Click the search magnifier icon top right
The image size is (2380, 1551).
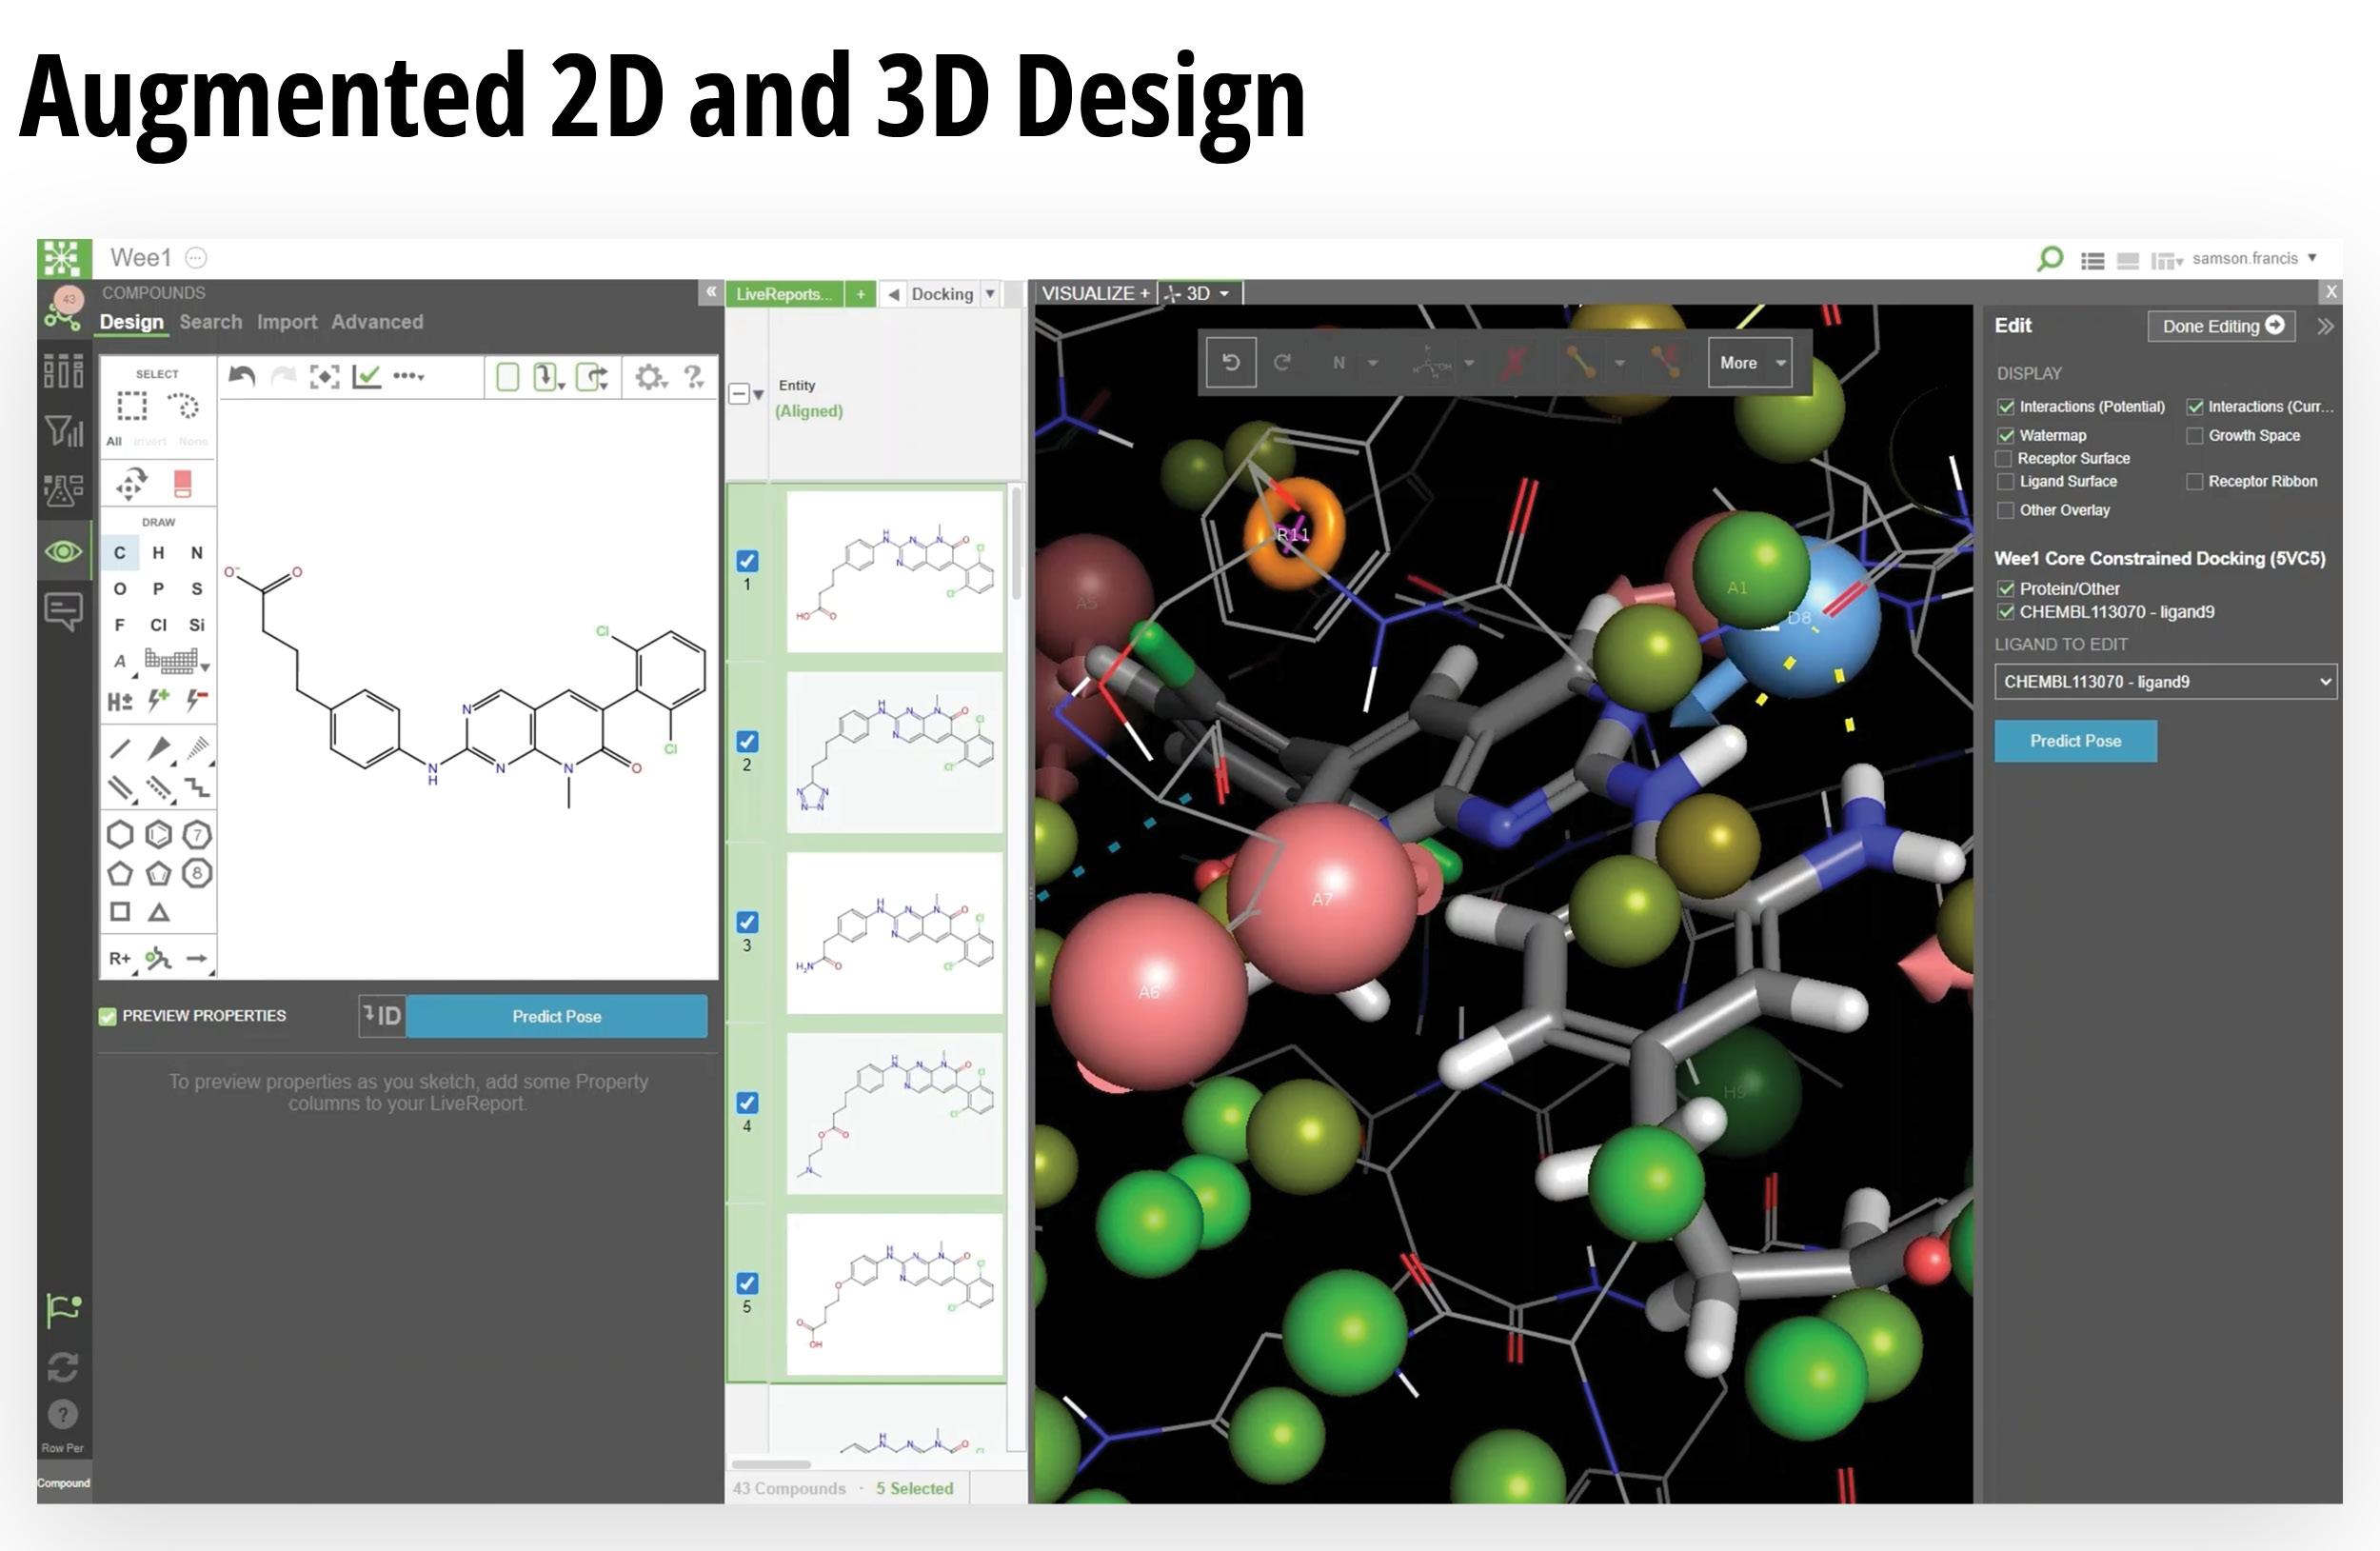[x=2049, y=259]
